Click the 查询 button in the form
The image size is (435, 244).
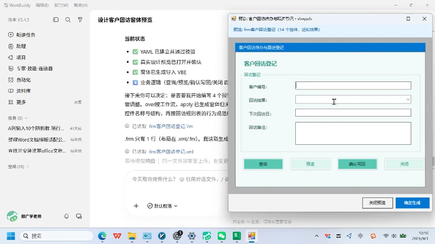[263, 164]
